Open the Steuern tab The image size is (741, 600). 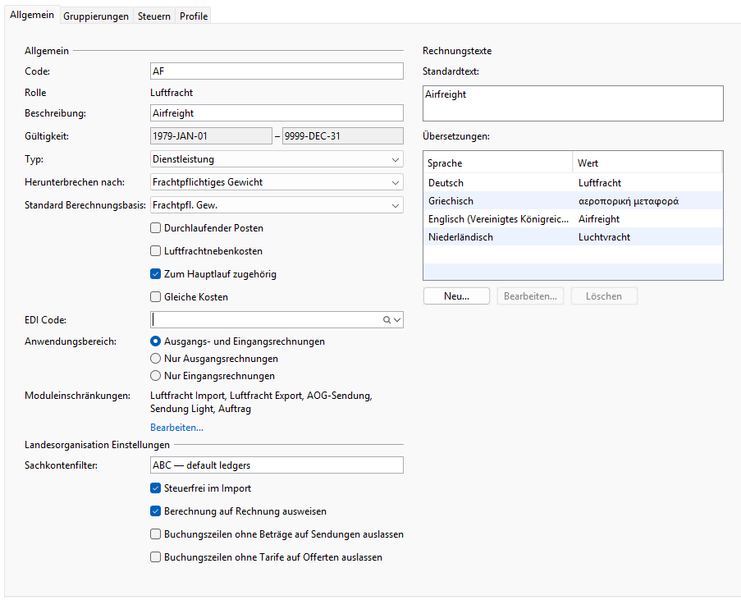point(154,16)
